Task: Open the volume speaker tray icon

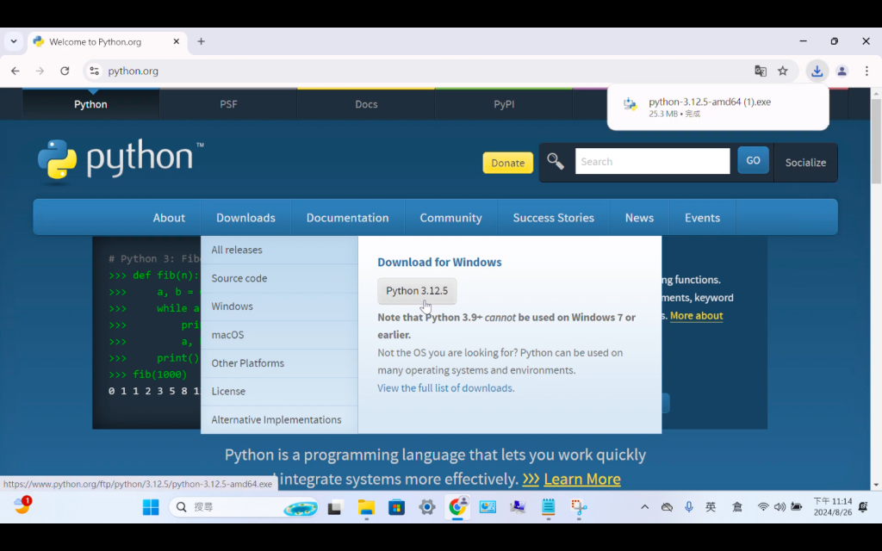Action: tap(780, 507)
